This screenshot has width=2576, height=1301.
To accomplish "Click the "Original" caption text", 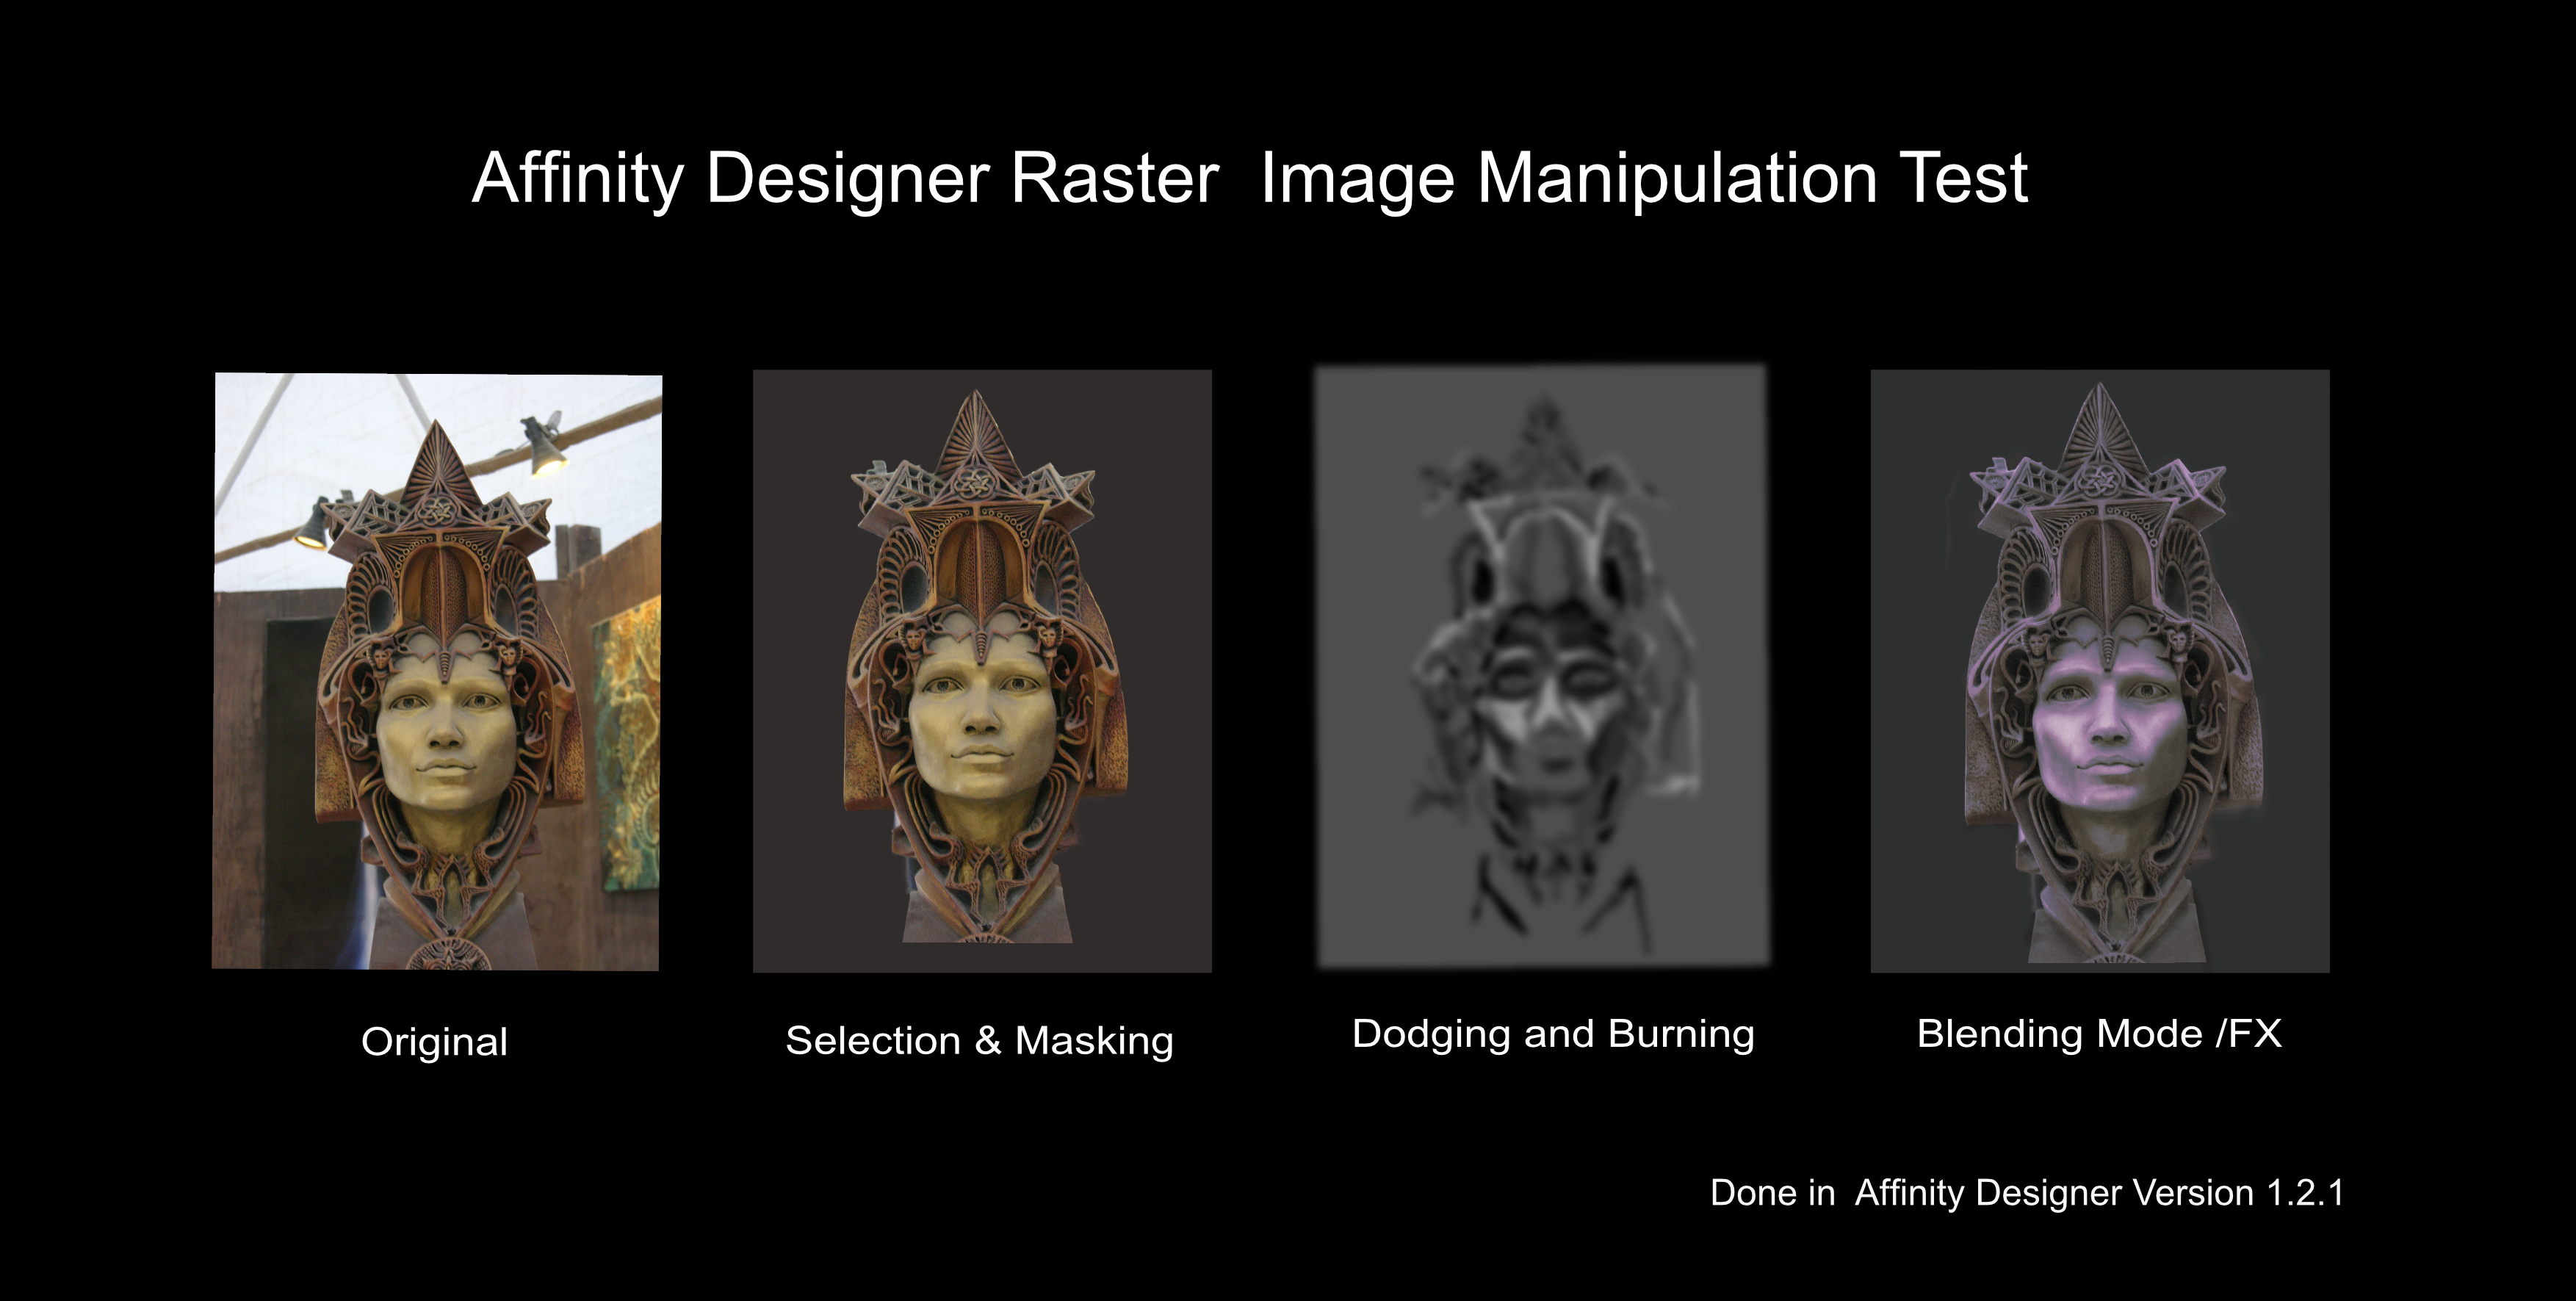I will 434,1042.
